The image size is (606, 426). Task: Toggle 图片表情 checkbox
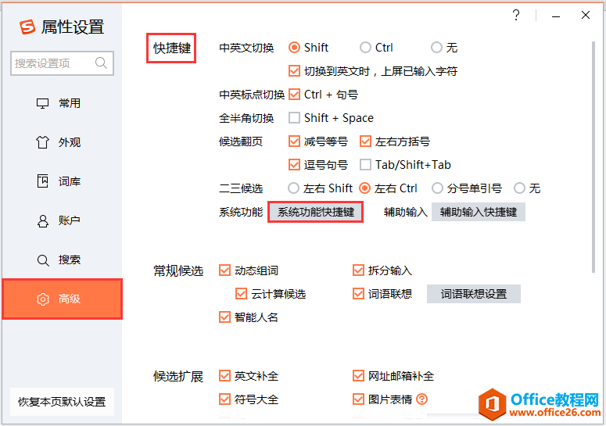358,399
